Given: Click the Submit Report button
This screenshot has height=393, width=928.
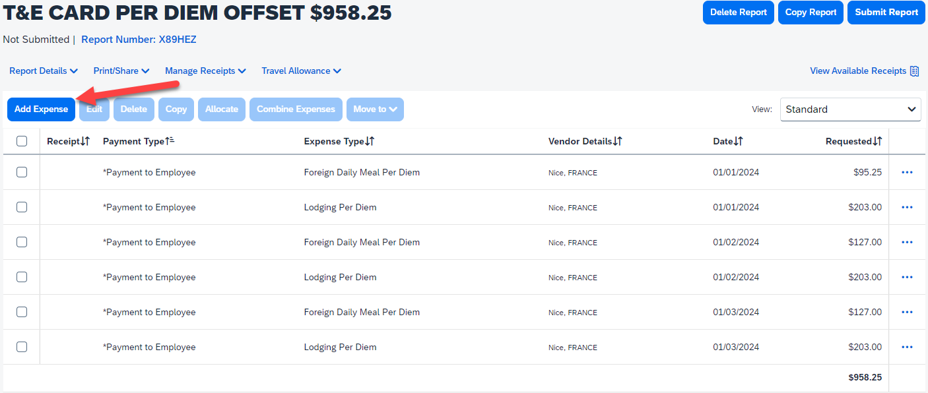Looking at the screenshot, I should click(886, 12).
